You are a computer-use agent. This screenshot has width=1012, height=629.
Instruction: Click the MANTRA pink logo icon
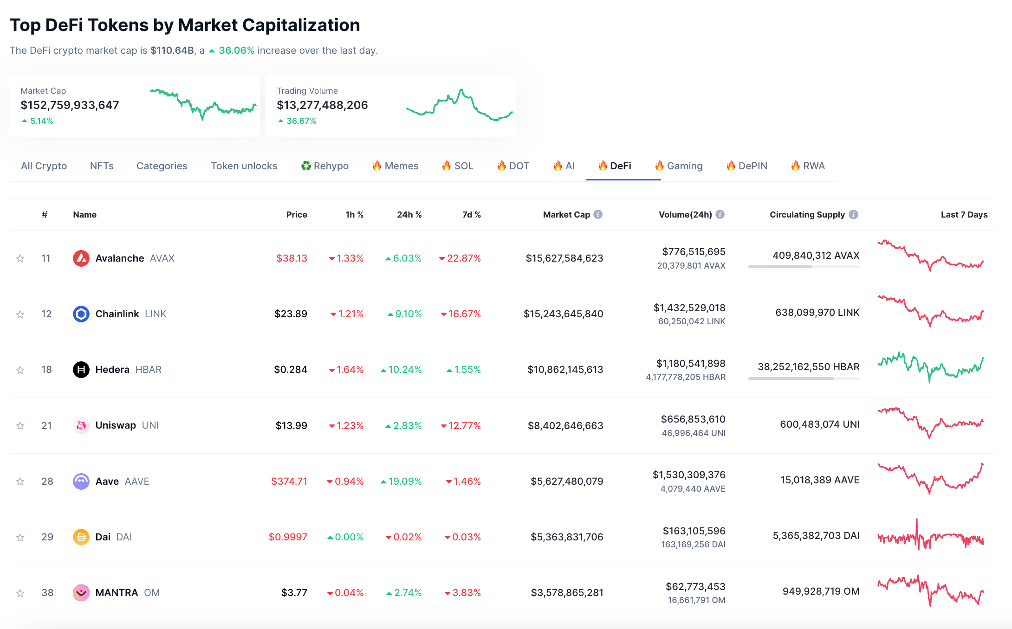(81, 593)
